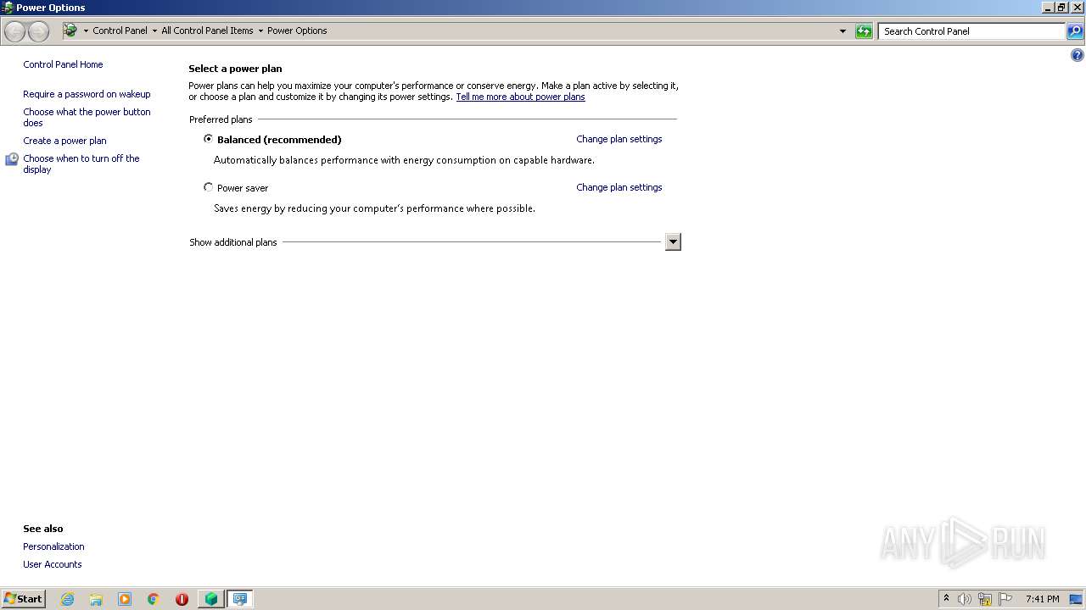Open Control Panel Home

click(63, 64)
